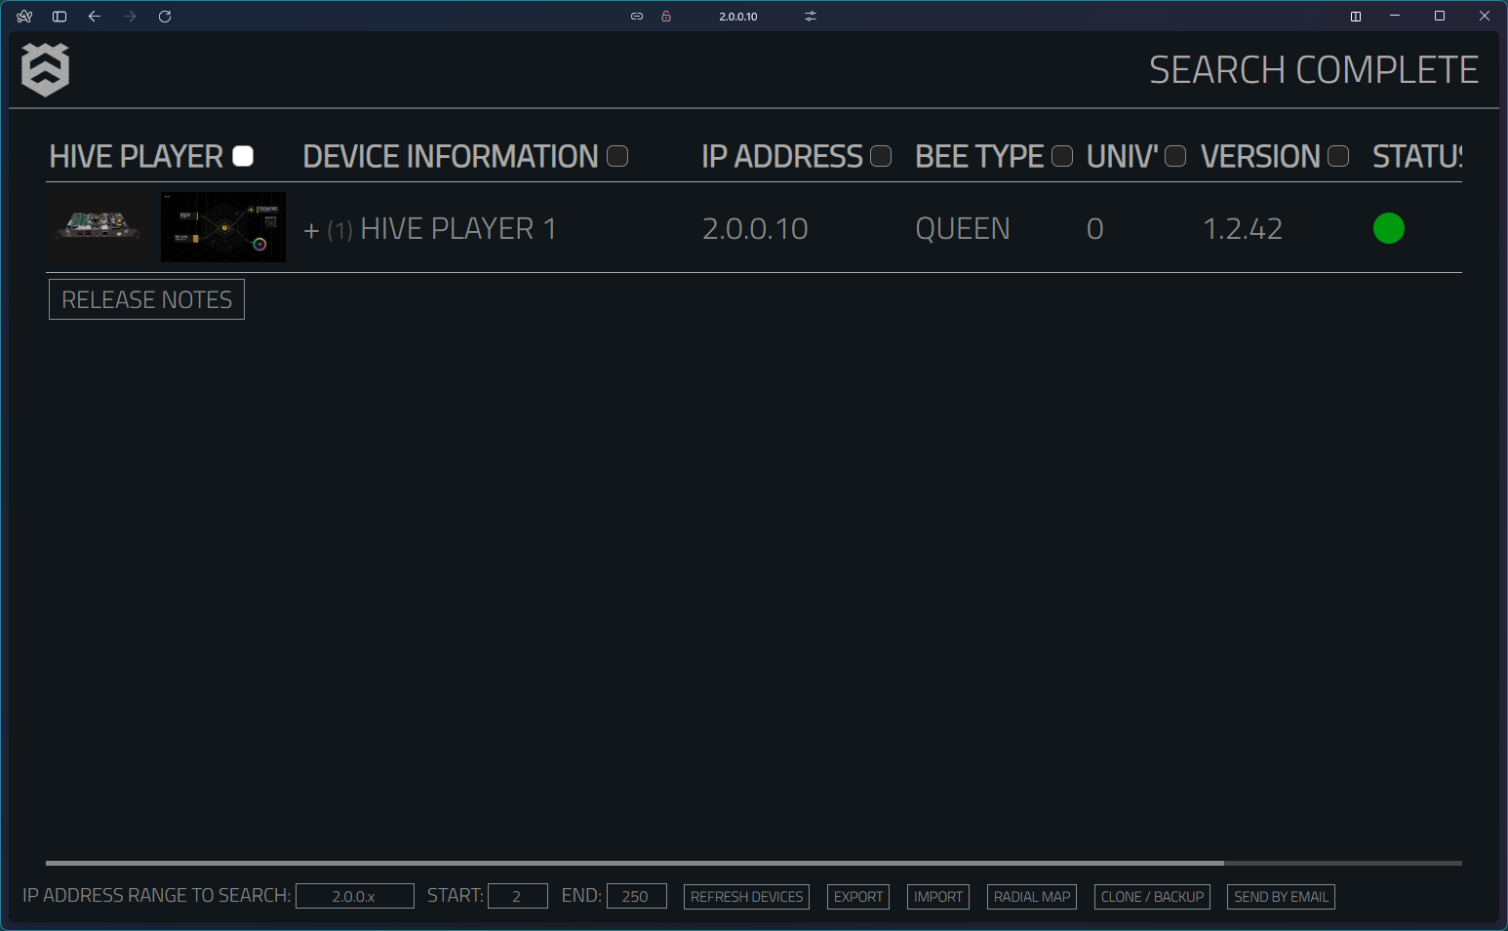
Task: Click the BEE TYPE column header text
Action: pos(979,156)
